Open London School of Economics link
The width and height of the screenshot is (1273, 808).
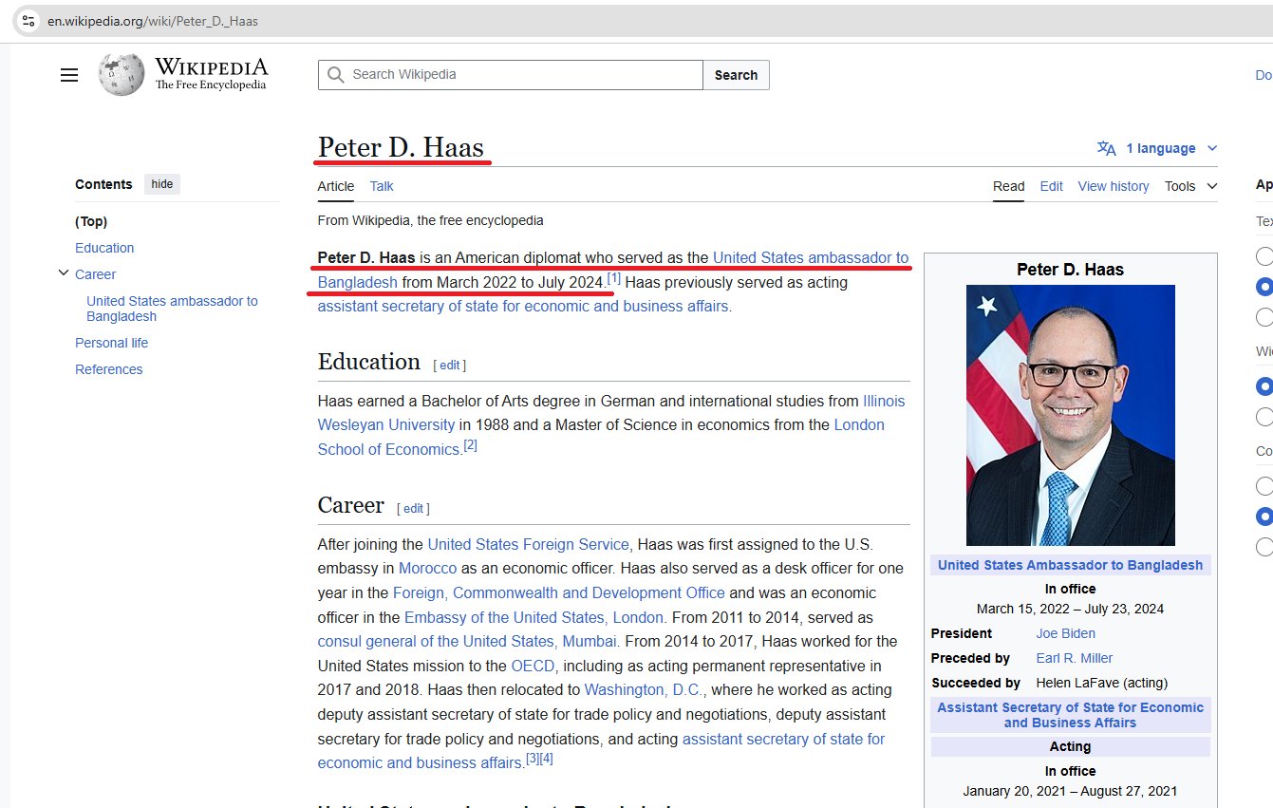tap(601, 437)
